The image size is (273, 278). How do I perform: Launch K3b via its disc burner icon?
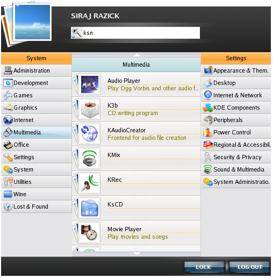90,109
